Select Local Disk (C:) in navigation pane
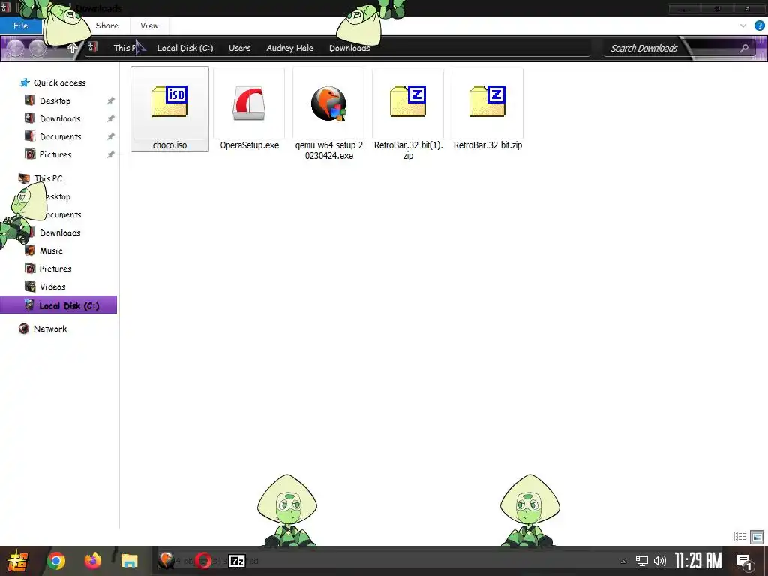The width and height of the screenshot is (768, 576). (58, 304)
